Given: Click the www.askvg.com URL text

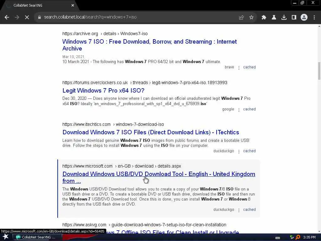Looking at the screenshot, I should pyautogui.click(x=84, y=225).
